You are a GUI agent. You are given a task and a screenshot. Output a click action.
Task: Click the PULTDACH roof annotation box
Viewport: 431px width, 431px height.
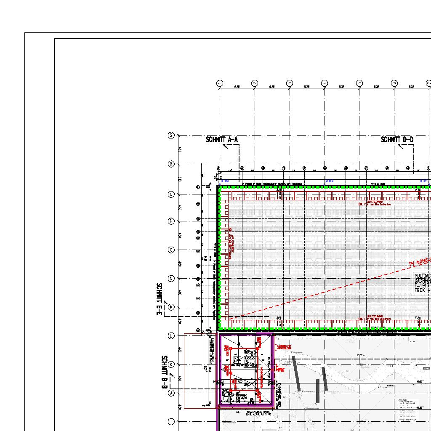(422, 282)
